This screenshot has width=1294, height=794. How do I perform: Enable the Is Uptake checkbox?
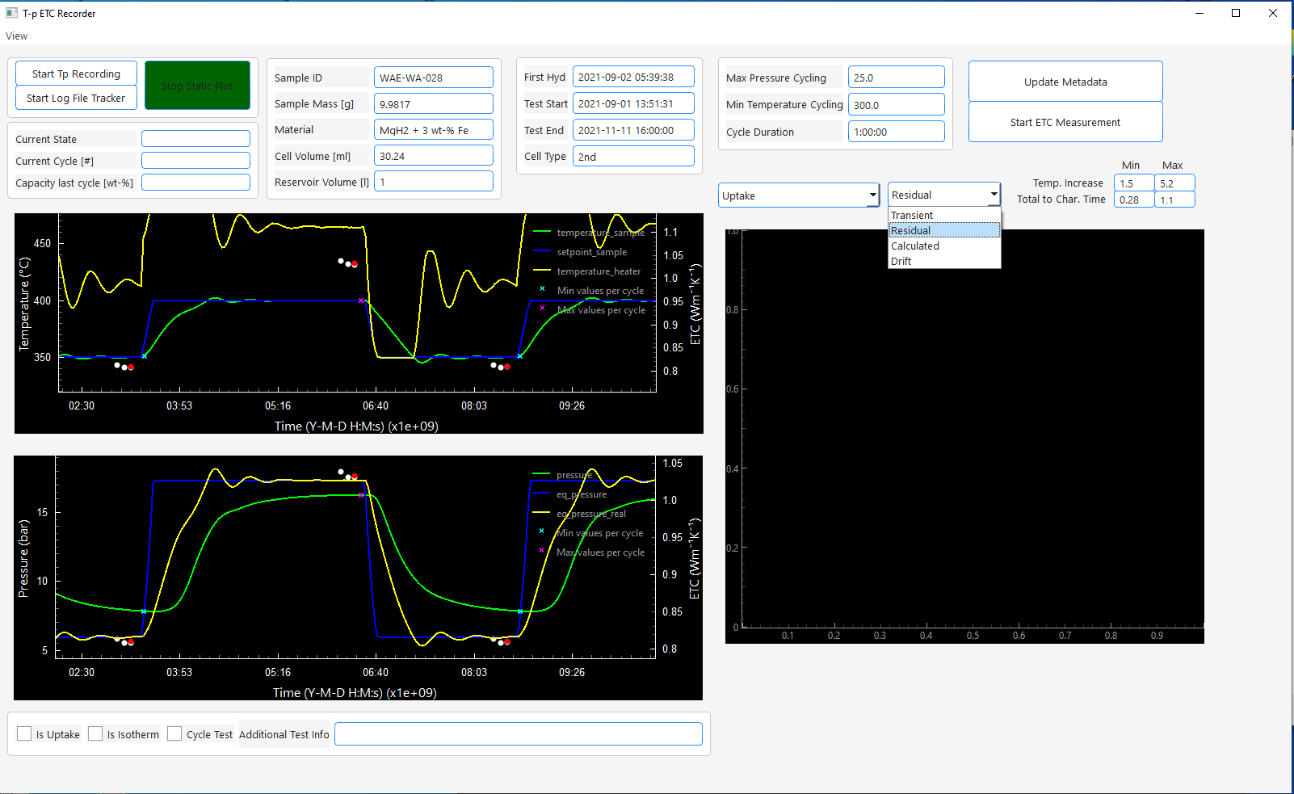[x=24, y=733]
